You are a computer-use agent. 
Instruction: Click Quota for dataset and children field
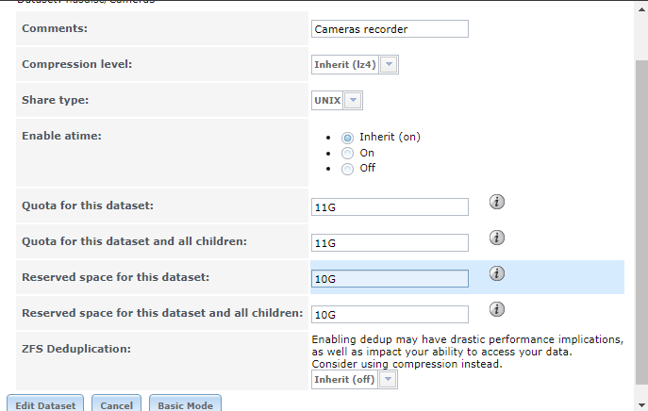tap(389, 242)
